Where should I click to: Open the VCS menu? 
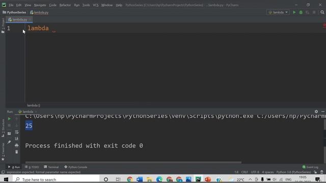point(95,5)
